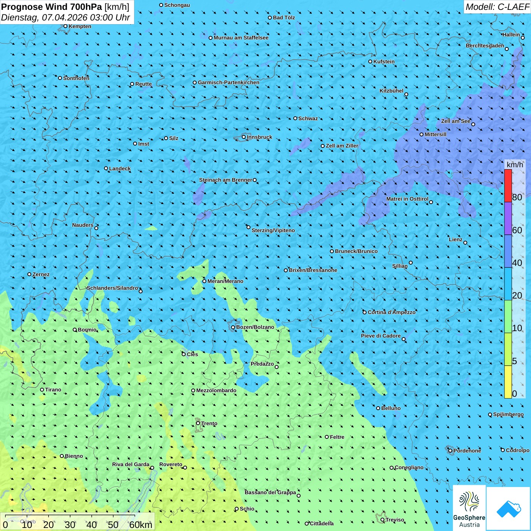Click the 'Berchtesgaden' label
This screenshot has width=531, height=531.
[x=485, y=46]
